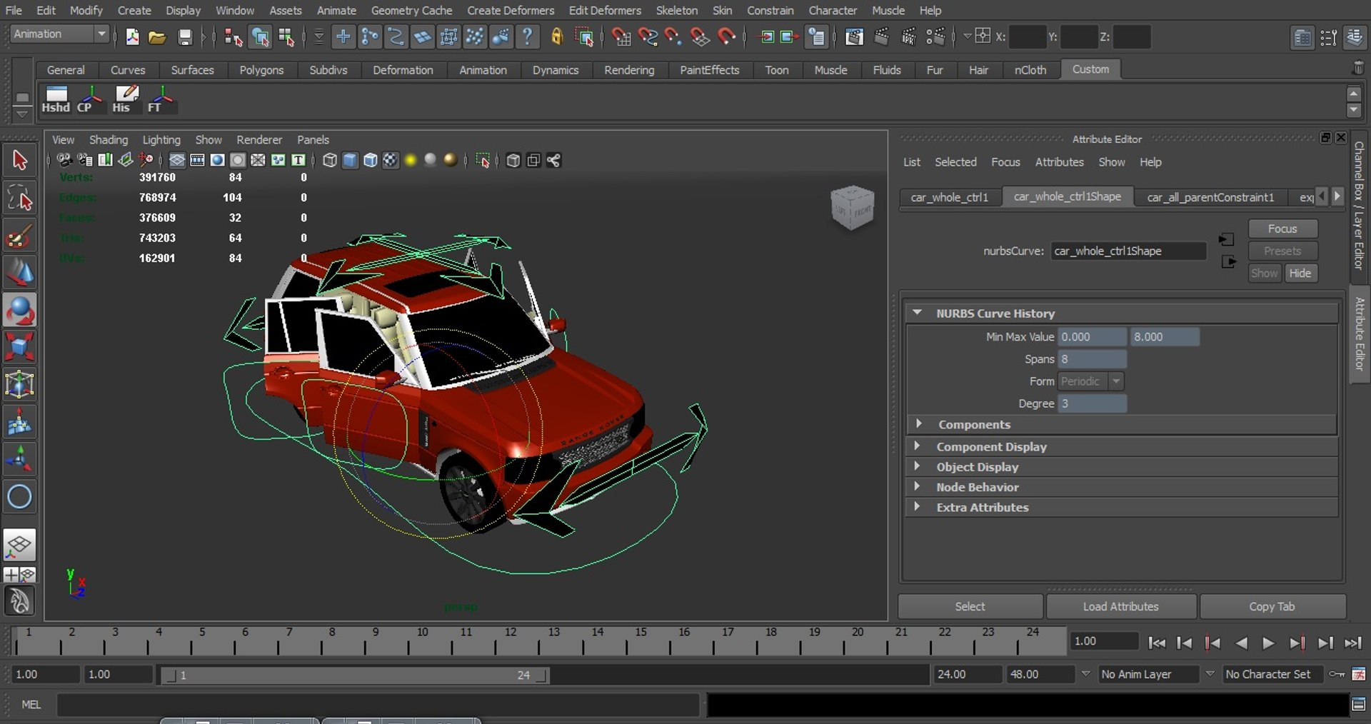Select the arrow Select tool
Screen dimensions: 1371x724
click(19, 160)
